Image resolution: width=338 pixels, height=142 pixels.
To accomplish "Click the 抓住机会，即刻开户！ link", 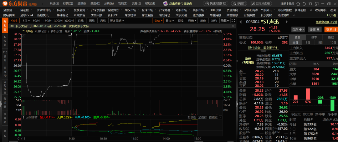I will click(x=264, y=48).
